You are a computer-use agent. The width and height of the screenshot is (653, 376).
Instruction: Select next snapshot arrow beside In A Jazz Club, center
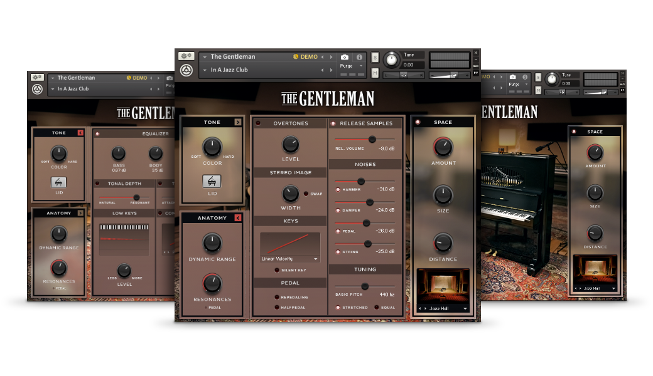pyautogui.click(x=331, y=70)
